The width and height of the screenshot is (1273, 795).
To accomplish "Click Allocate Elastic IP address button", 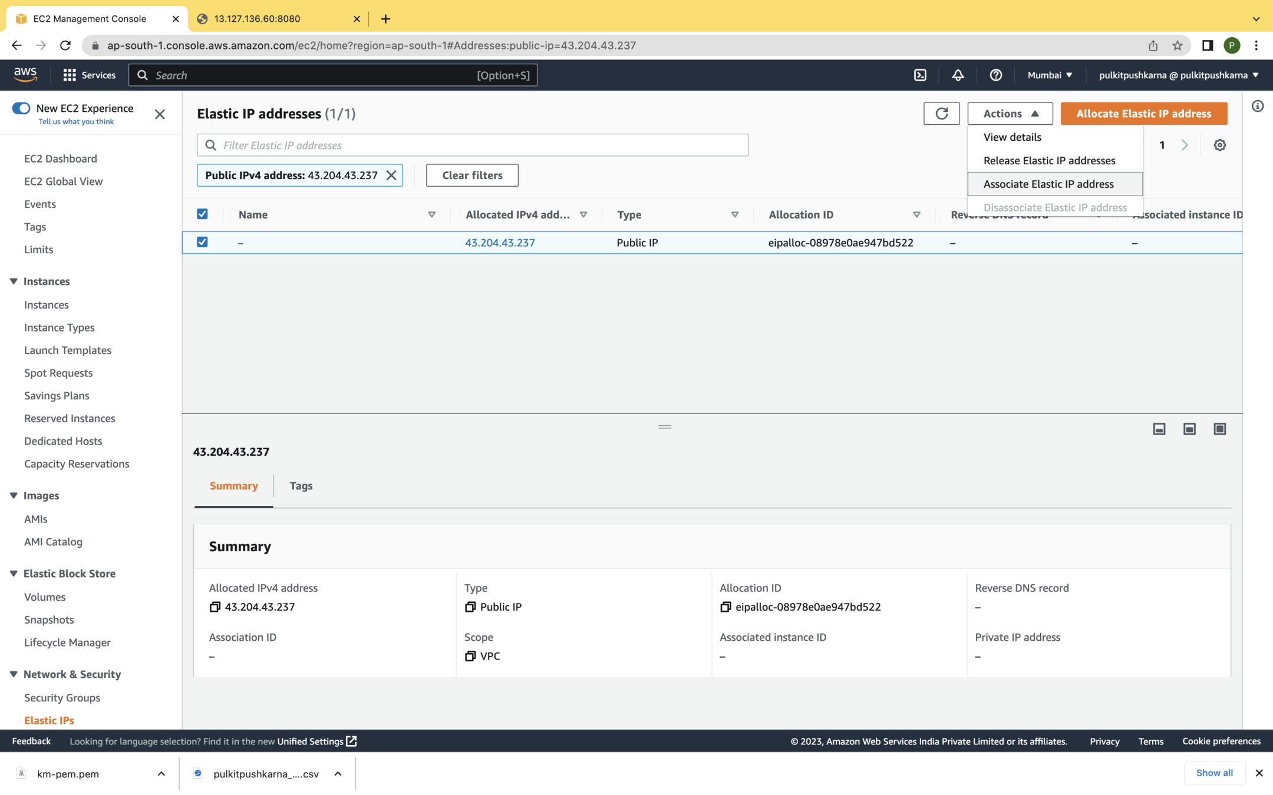I will [x=1143, y=113].
